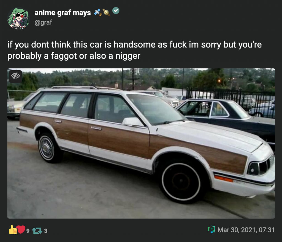Viewport: 282px width, 242px height.
Task: Click the post's text body to open the thread
Action: (134, 50)
